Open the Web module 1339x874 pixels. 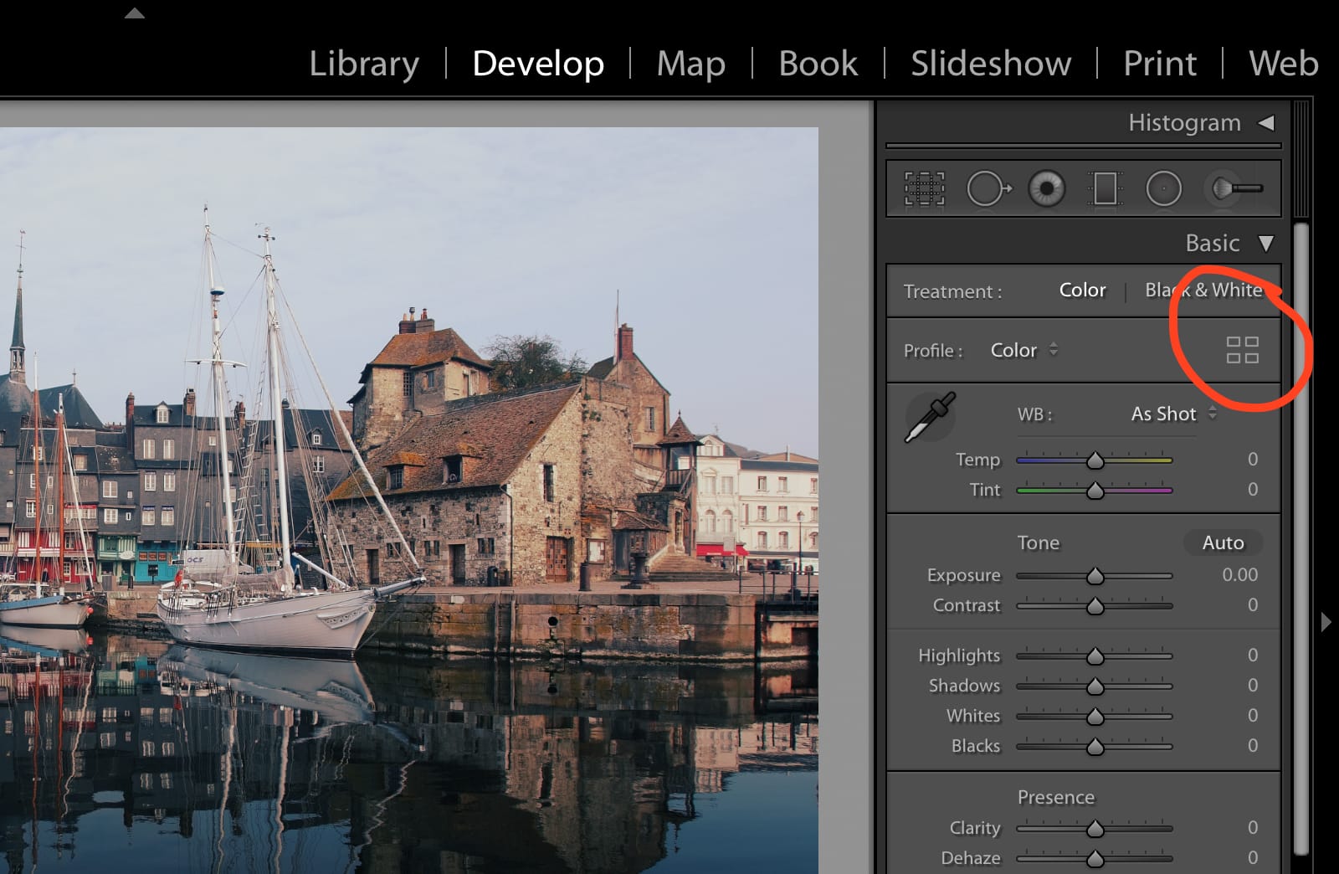[1284, 64]
